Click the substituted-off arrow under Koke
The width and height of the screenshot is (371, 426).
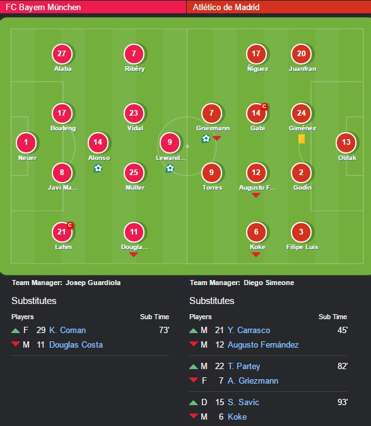coord(256,255)
